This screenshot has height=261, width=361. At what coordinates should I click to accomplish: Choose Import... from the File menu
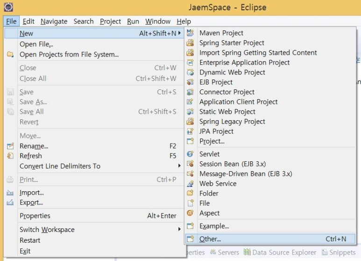tap(94, 193)
